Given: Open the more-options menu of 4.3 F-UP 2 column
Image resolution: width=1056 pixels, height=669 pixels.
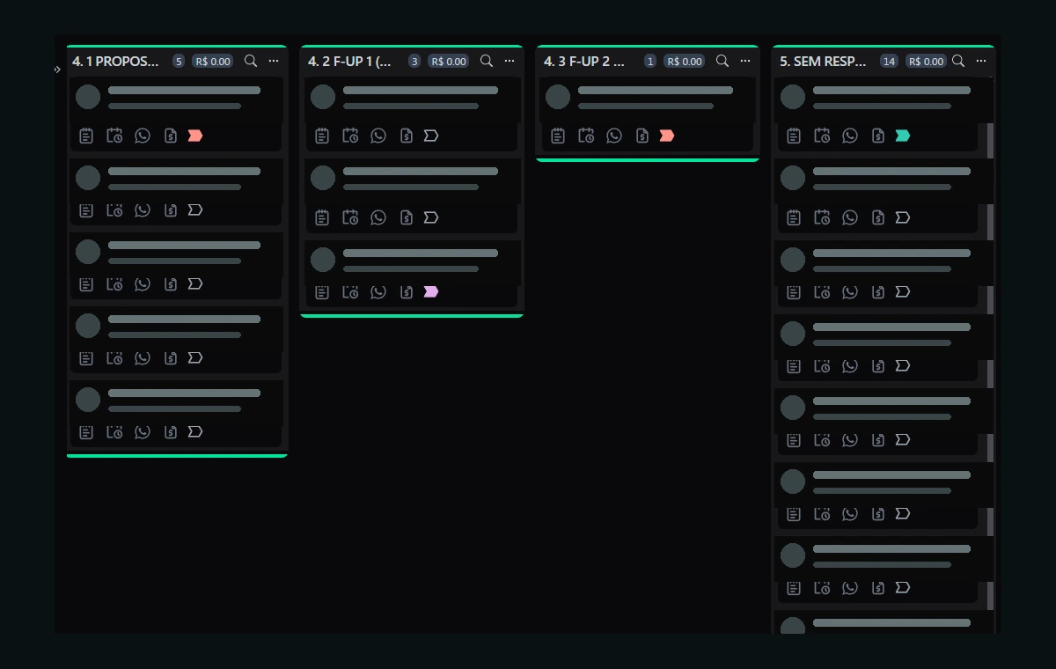Looking at the screenshot, I should tap(745, 61).
